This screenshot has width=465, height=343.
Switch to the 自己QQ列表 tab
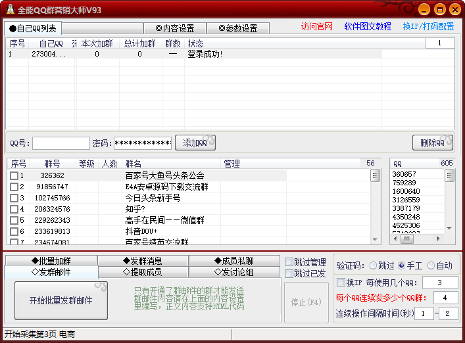point(33,28)
